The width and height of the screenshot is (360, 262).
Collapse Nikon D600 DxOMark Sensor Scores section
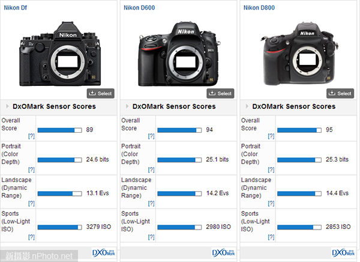pos(127,106)
